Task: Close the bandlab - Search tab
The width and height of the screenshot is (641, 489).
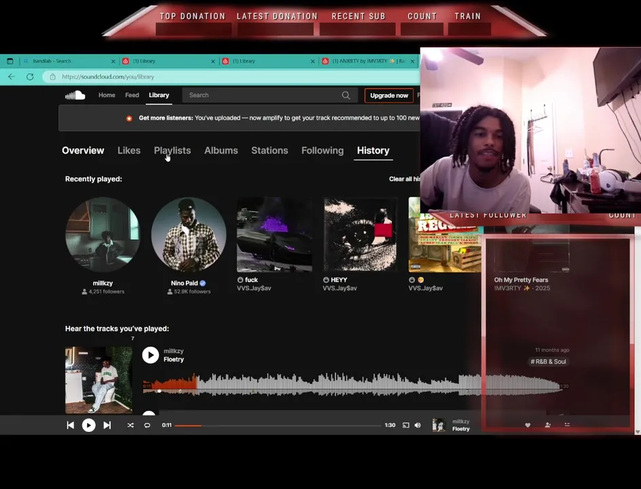Action: [113, 61]
